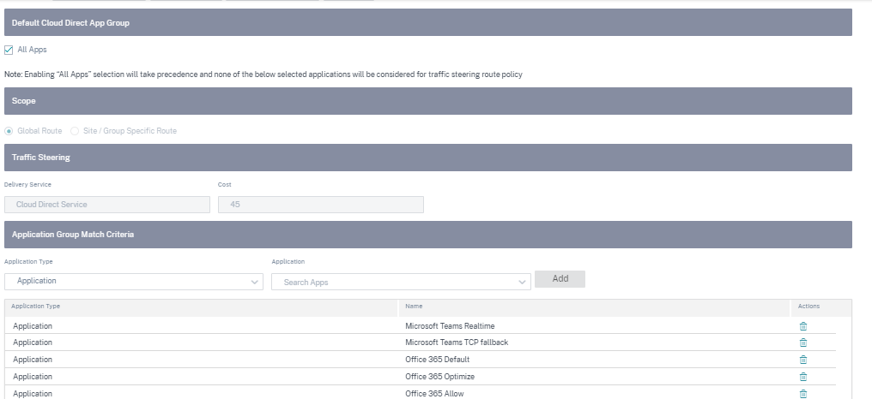Viewport: 872px width, 399px height.
Task: Click the Add button
Action: pyautogui.click(x=560, y=279)
